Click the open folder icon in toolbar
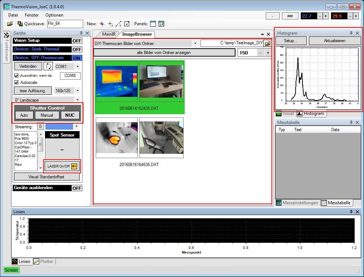This screenshot has height=277, width=364. click(x=10, y=24)
